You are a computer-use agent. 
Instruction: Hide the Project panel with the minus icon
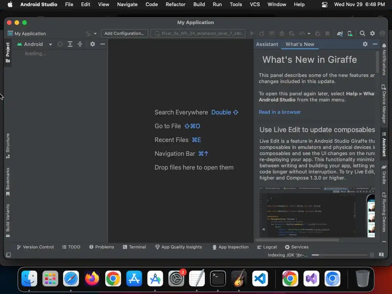point(103,44)
